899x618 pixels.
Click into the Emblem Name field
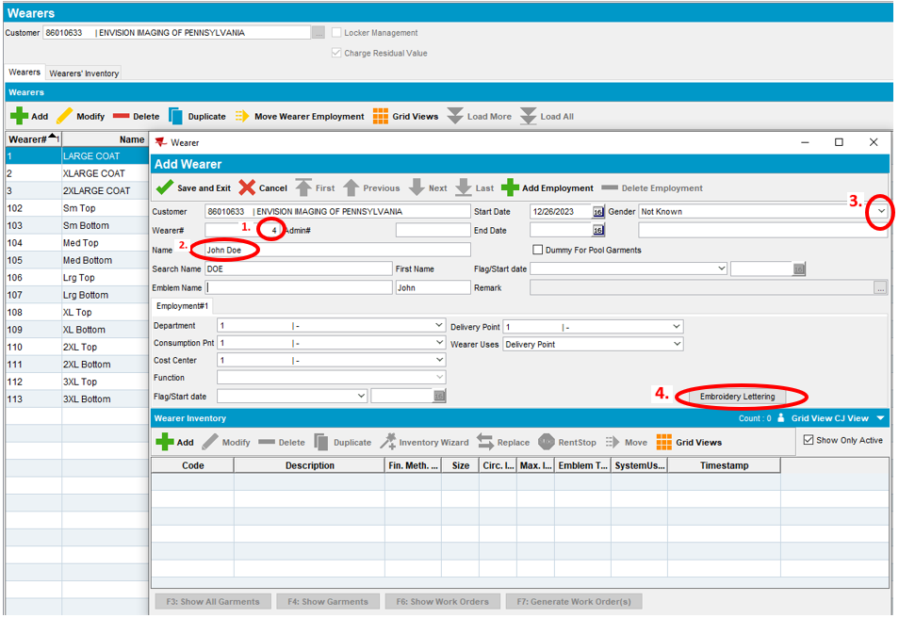[299, 287]
